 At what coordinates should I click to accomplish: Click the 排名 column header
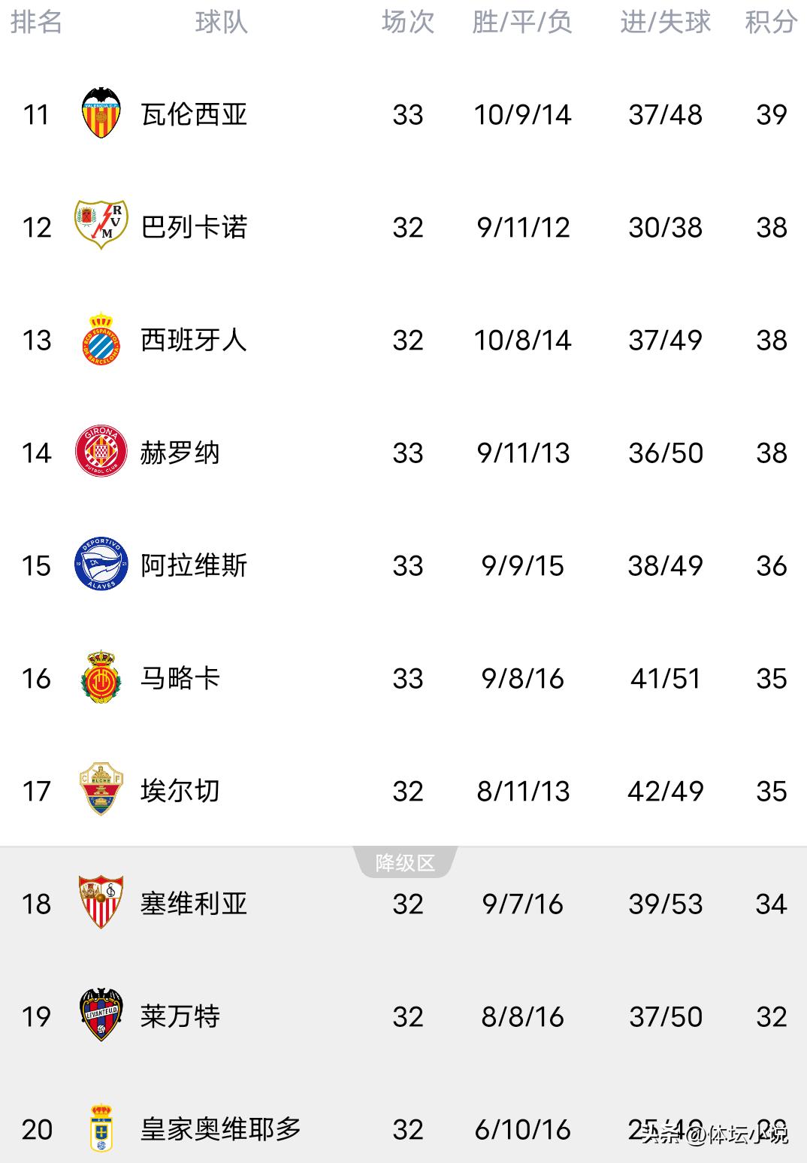coord(36,23)
